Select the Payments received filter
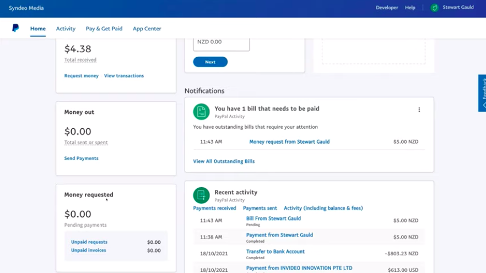The width and height of the screenshot is (486, 273). pos(214,208)
